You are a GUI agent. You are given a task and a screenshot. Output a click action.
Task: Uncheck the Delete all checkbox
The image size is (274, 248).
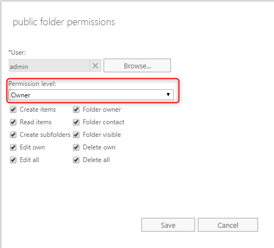coord(76,160)
